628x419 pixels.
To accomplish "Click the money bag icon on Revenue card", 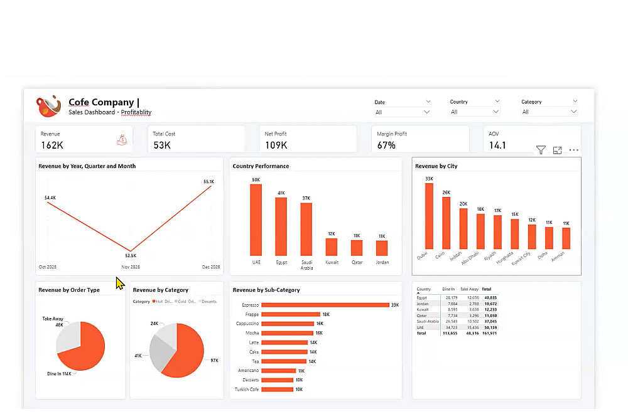I will [122, 140].
